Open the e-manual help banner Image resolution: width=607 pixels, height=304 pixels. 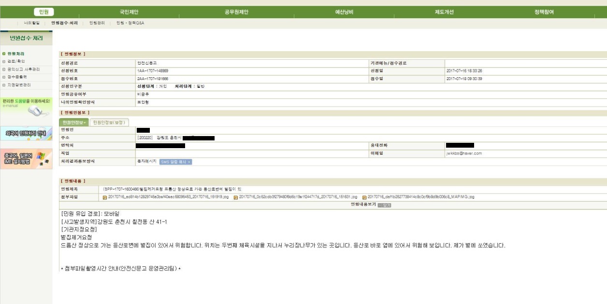pos(26,107)
